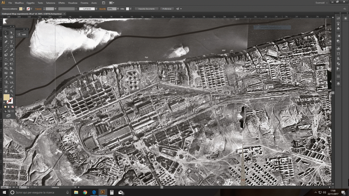Select the Zoom magnifier tool
Screen dimensions: 349x196
tap(12, 91)
